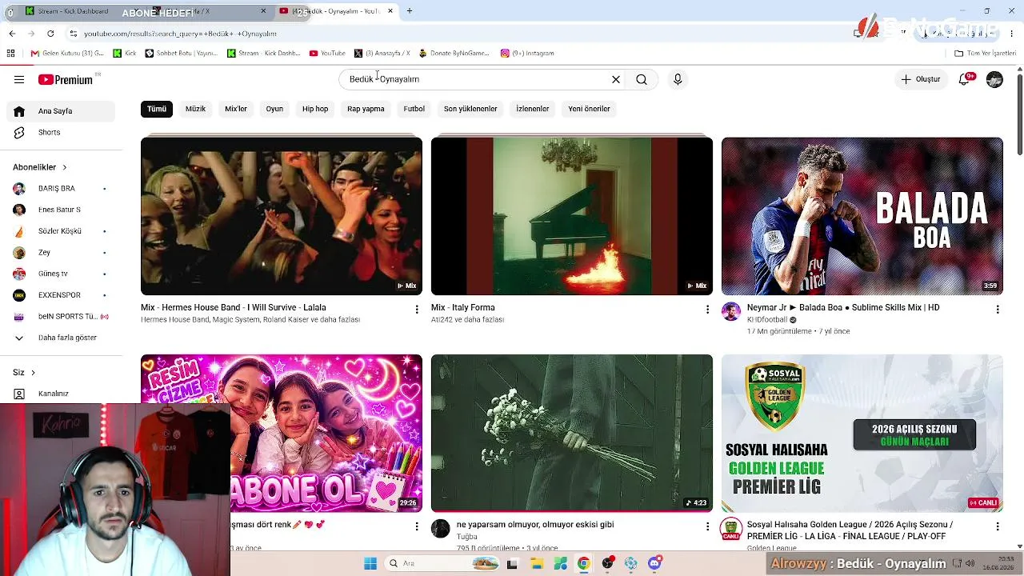Open the BARIŞ BRA subscription channel
Image resolution: width=1024 pixels, height=576 pixels.
pyautogui.click(x=61, y=189)
